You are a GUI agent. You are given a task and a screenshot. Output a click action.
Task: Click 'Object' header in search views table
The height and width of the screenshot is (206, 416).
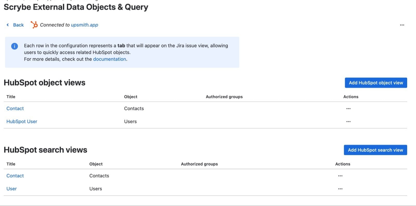[96, 164]
